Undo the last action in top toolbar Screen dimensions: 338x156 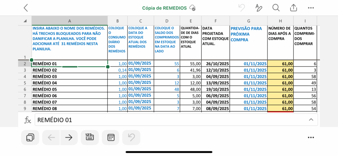tap(242, 8)
